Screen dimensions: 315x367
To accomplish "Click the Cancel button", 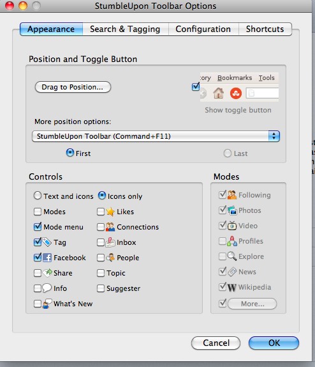I will coord(216,343).
